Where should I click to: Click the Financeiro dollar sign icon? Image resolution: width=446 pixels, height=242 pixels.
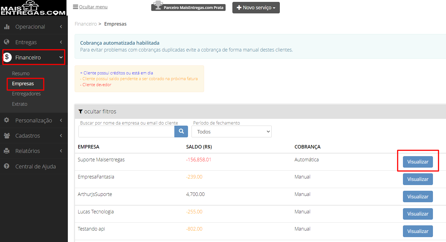coord(7,57)
